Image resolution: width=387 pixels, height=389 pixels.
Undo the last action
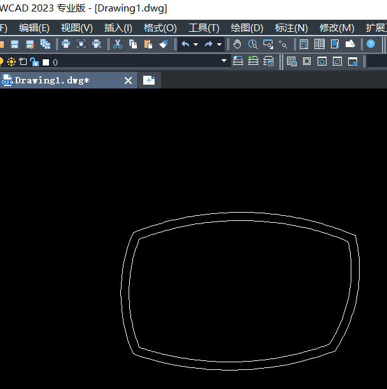coord(185,44)
